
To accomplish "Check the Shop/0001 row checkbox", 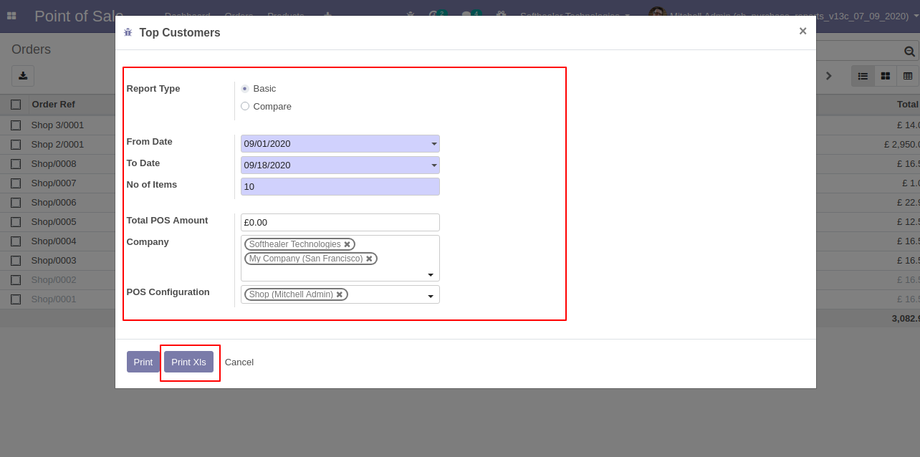I will tap(16, 299).
